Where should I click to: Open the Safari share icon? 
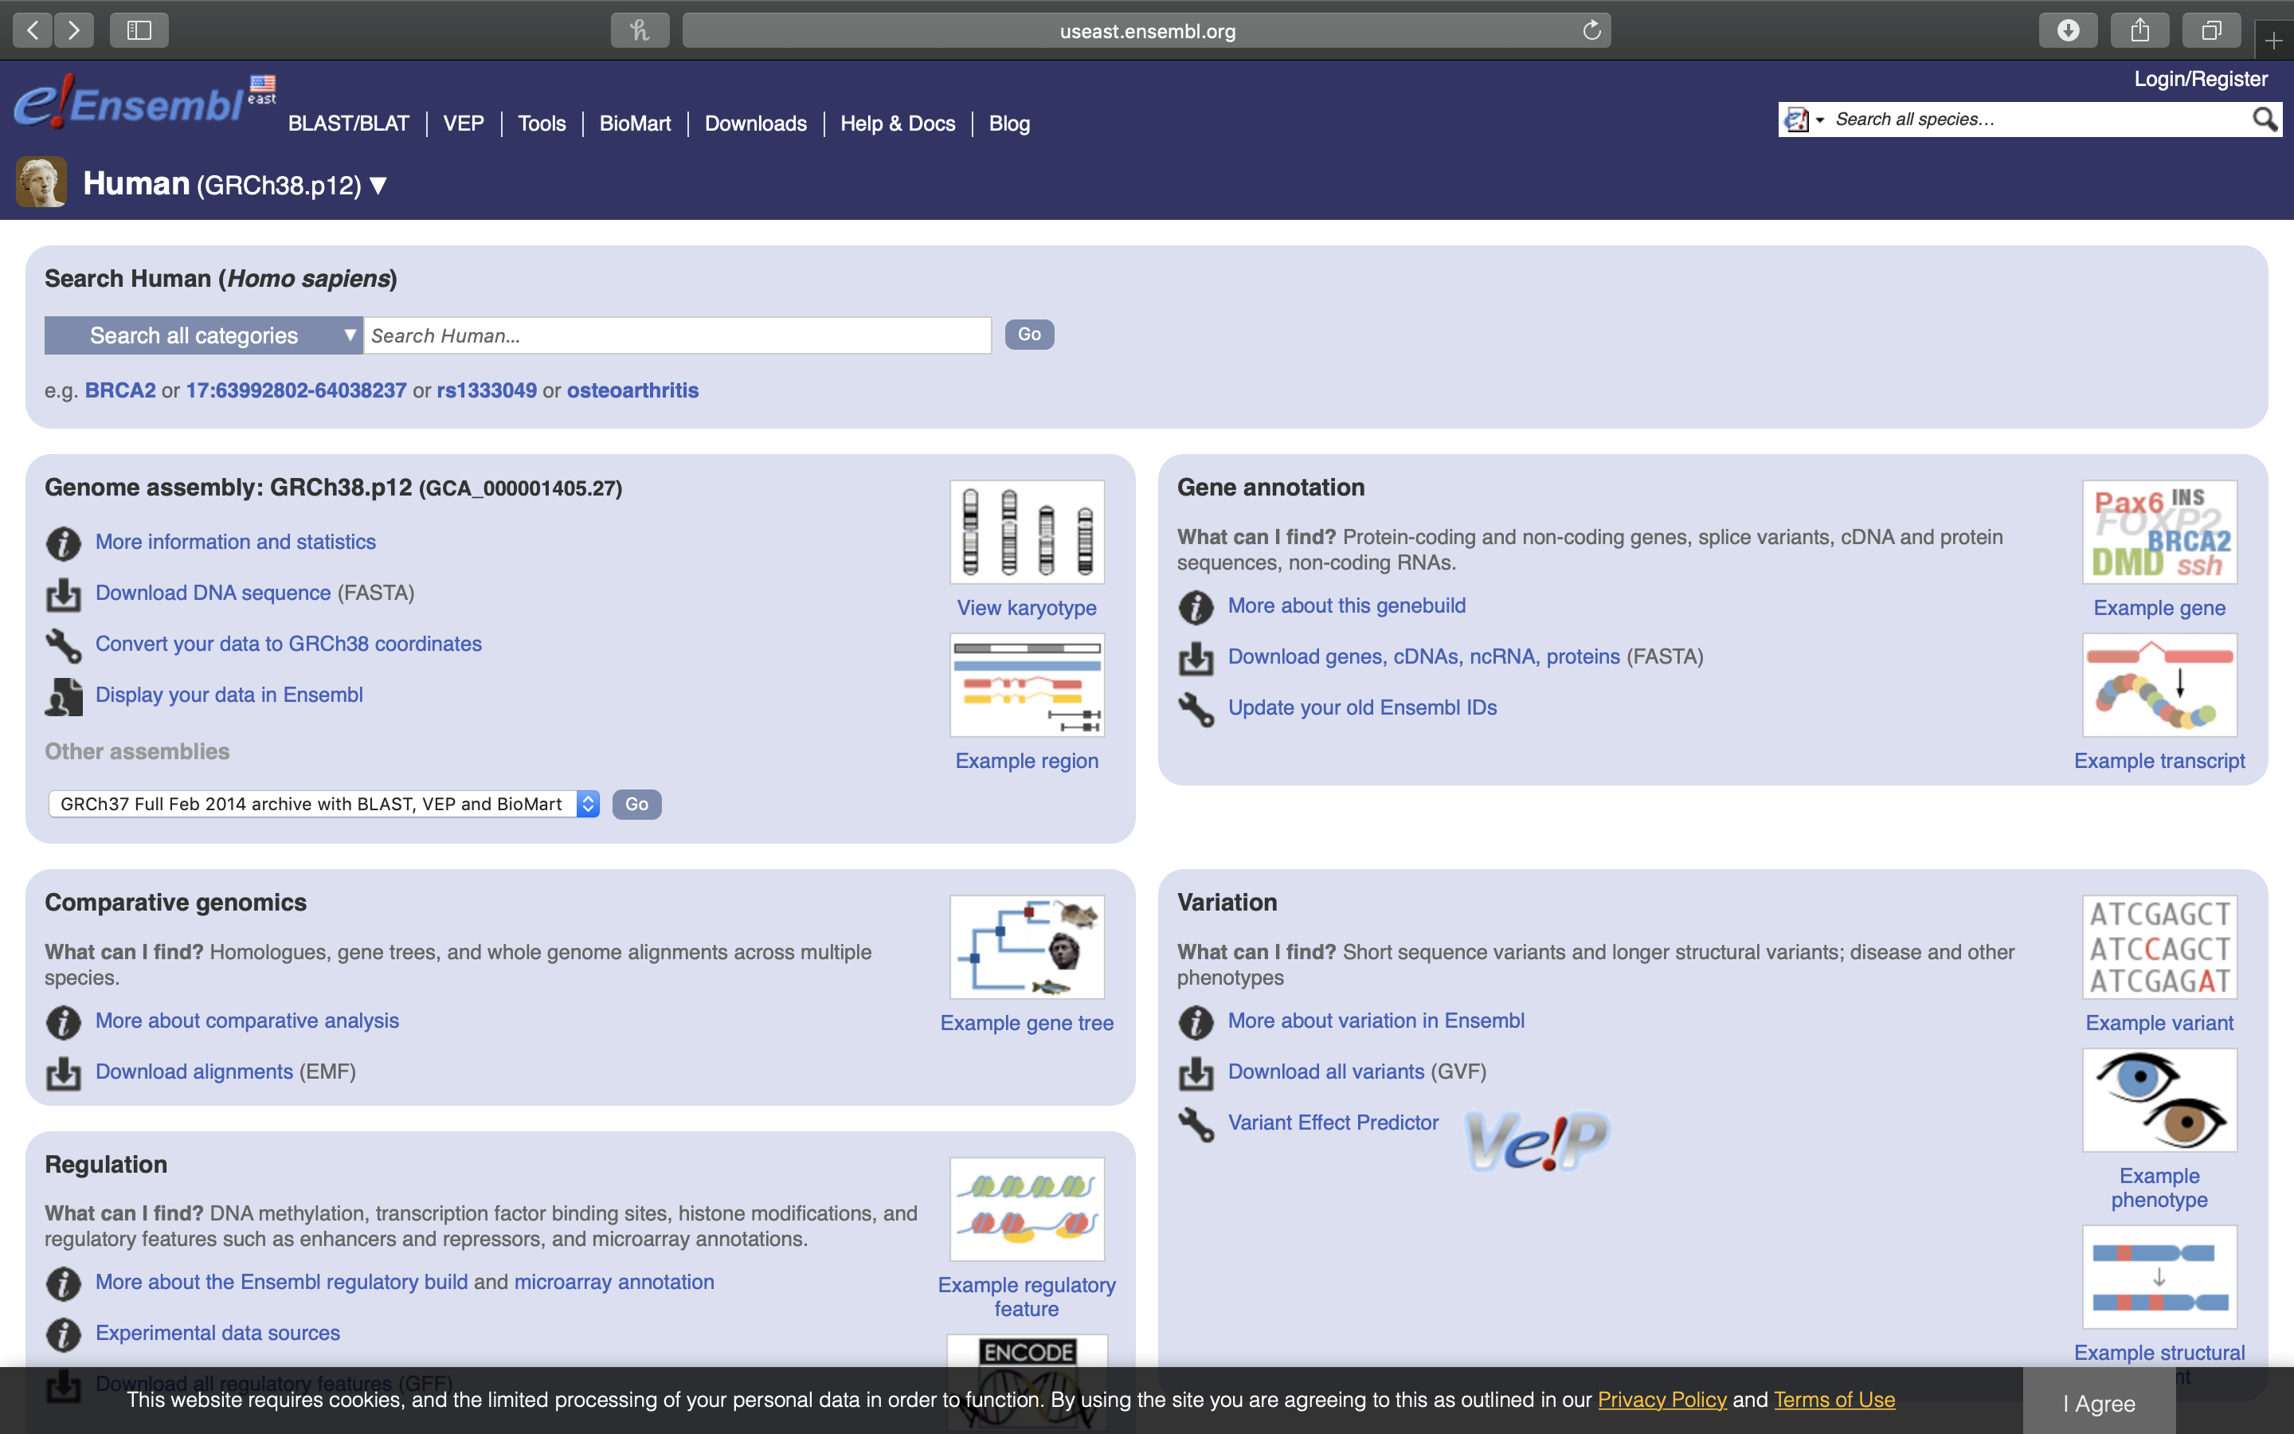point(2140,30)
